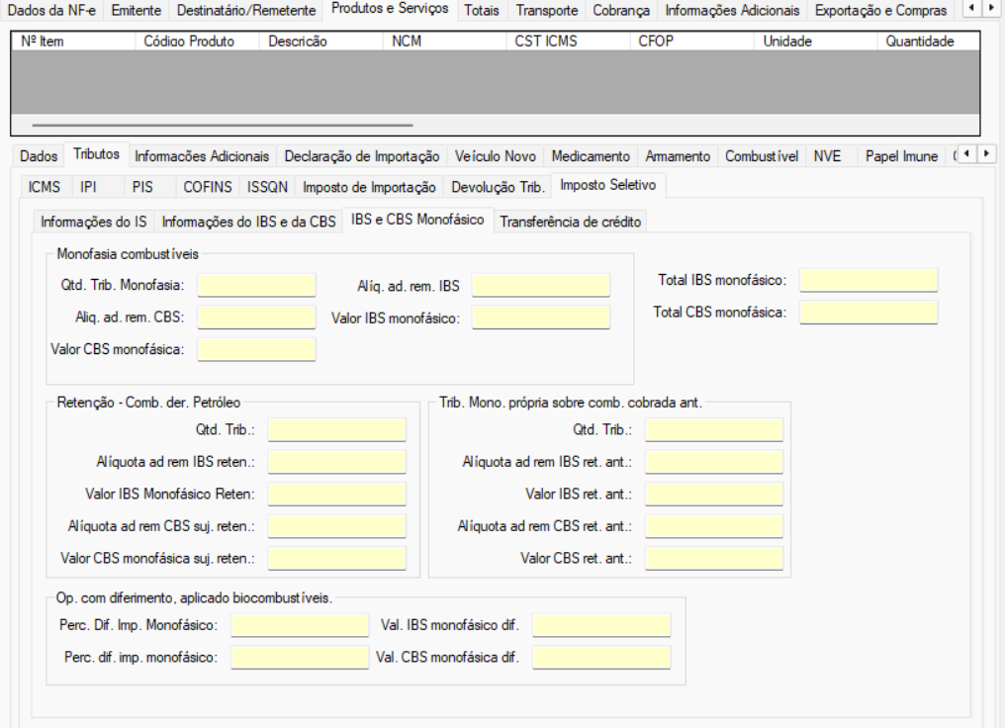Focus the Valor CBS monofásica field

tap(256, 349)
